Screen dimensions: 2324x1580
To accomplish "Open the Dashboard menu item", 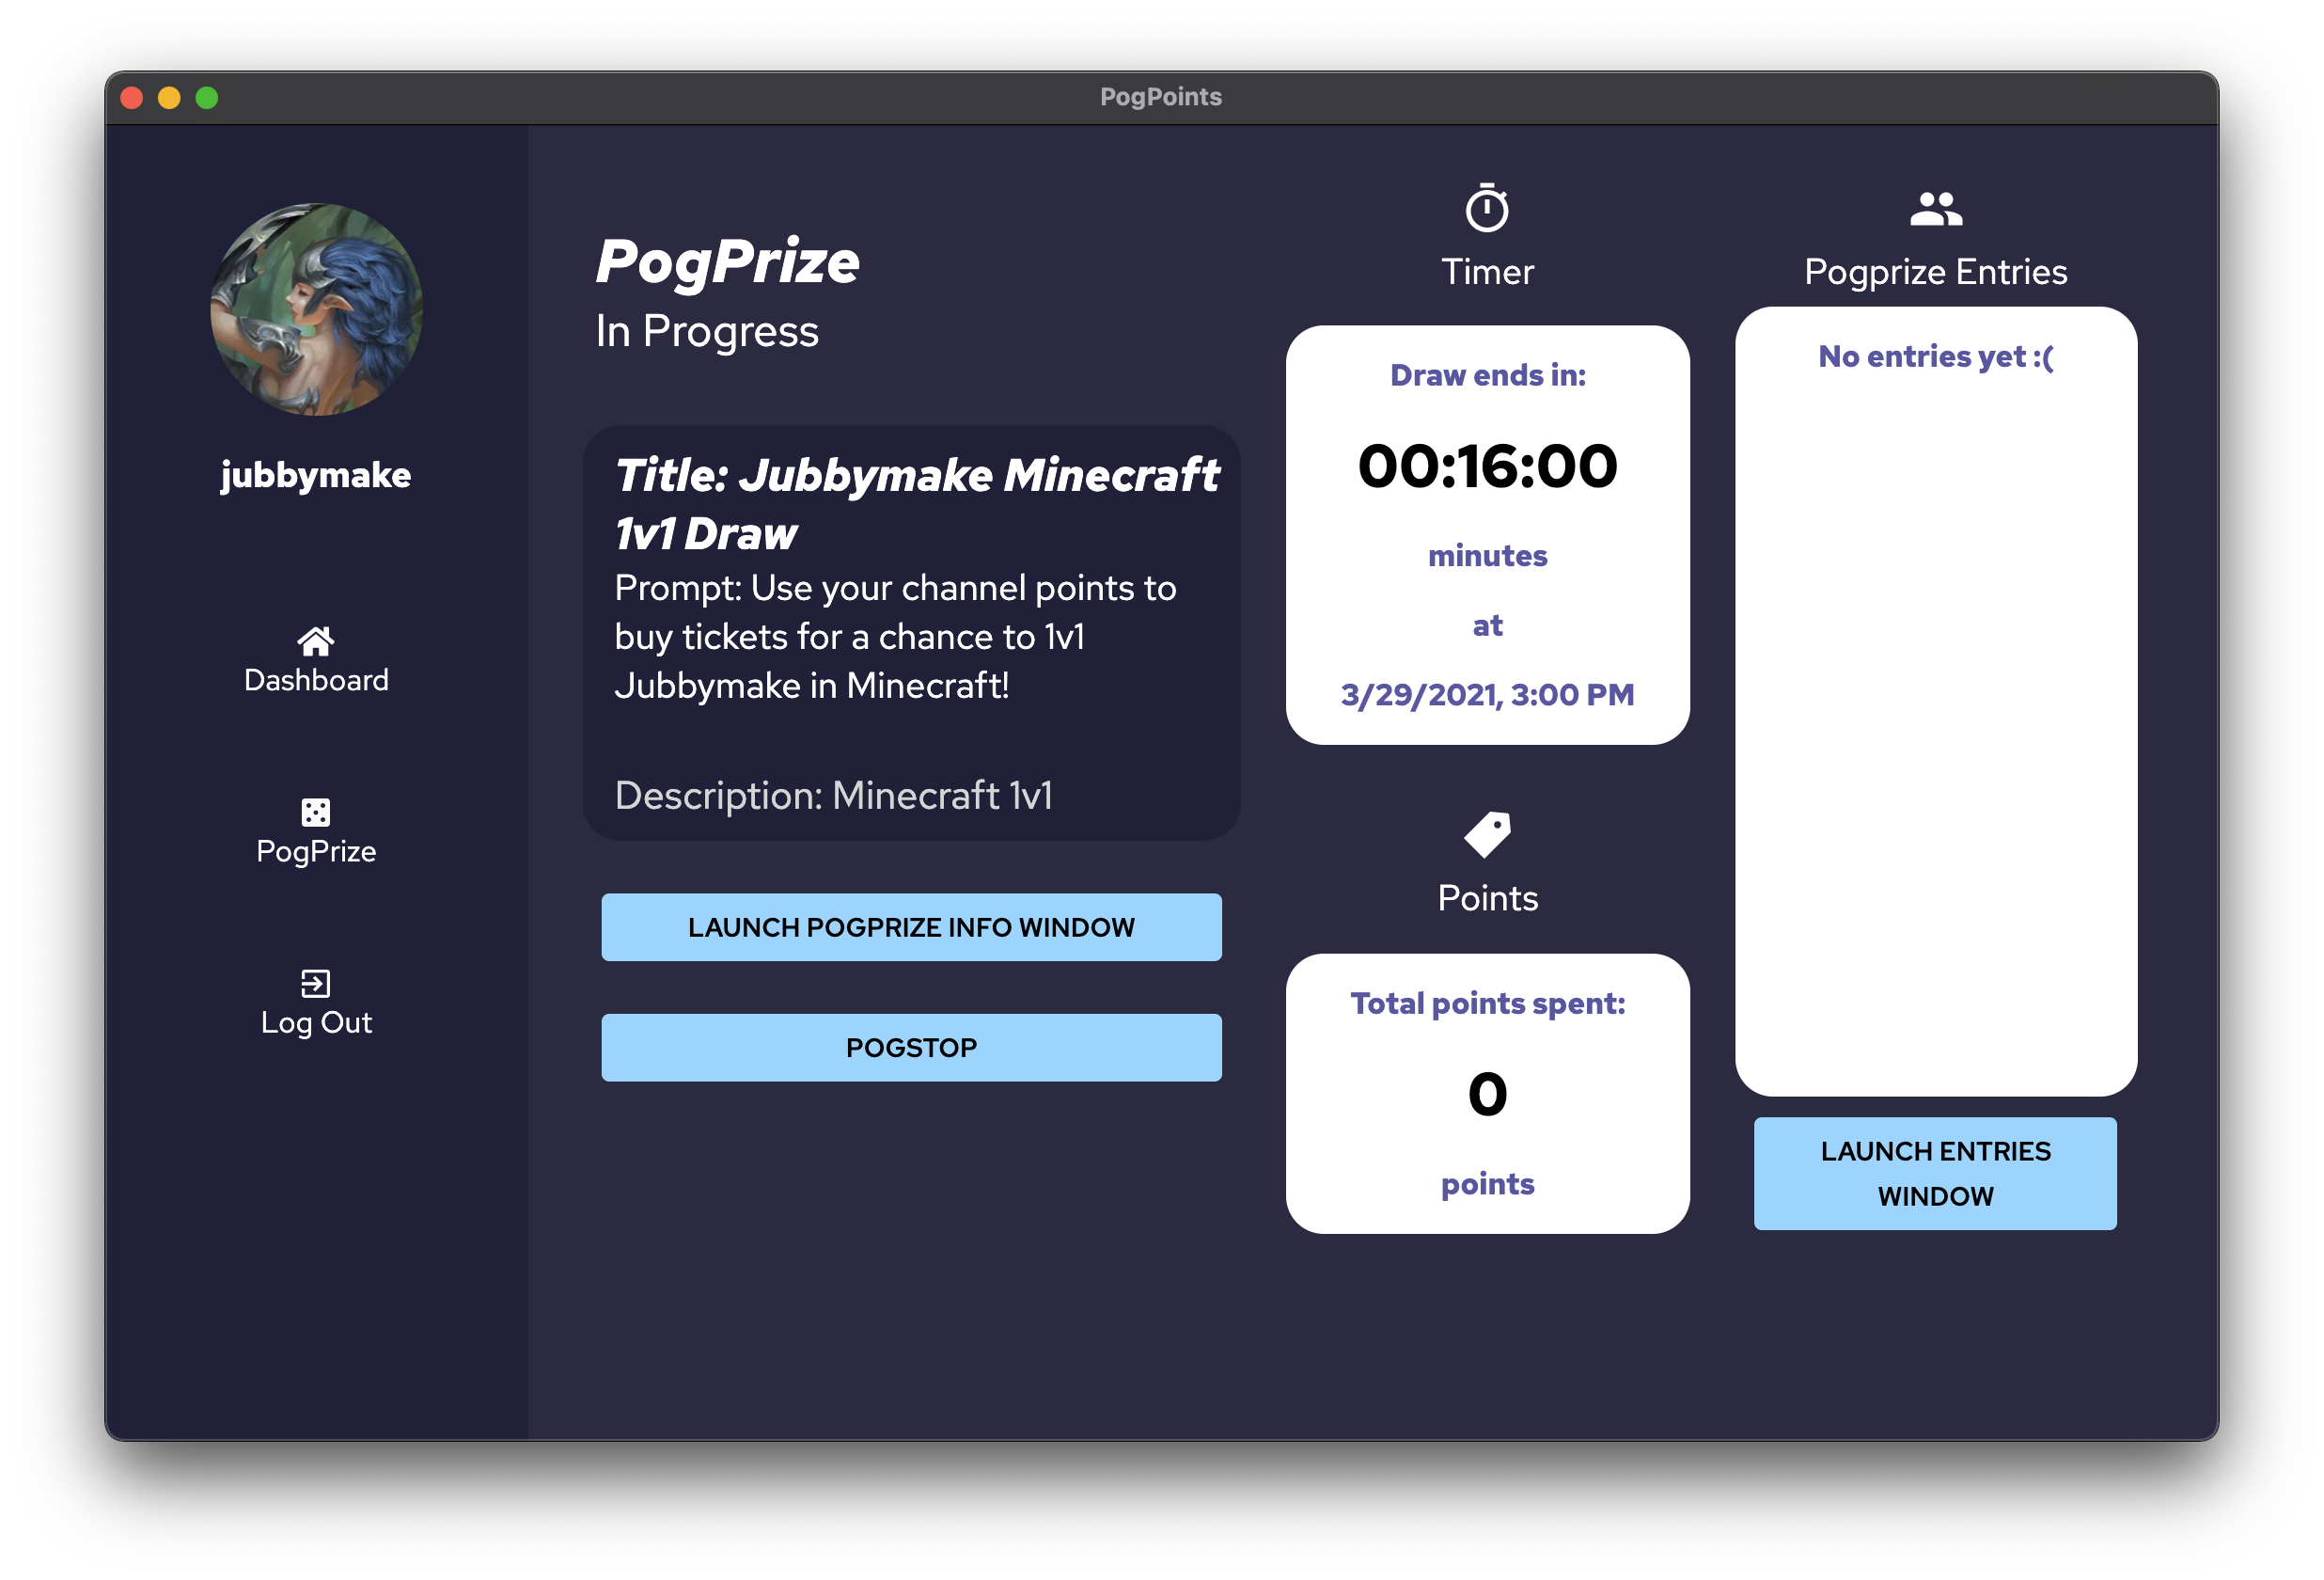I will 316,679.
